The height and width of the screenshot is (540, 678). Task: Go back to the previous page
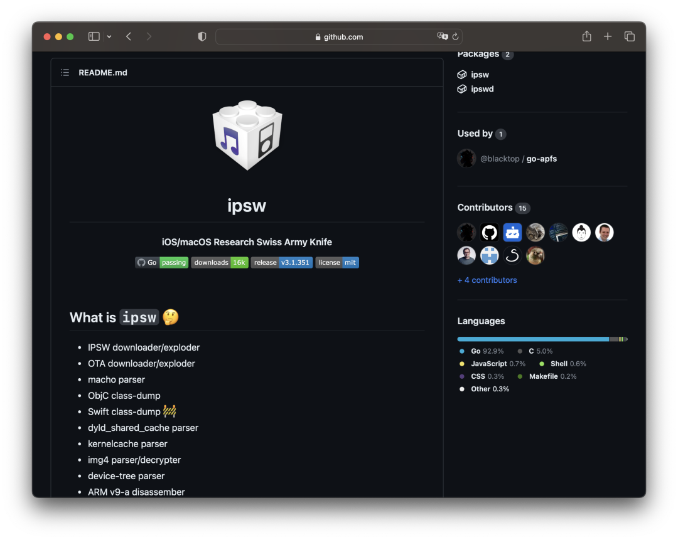[129, 37]
